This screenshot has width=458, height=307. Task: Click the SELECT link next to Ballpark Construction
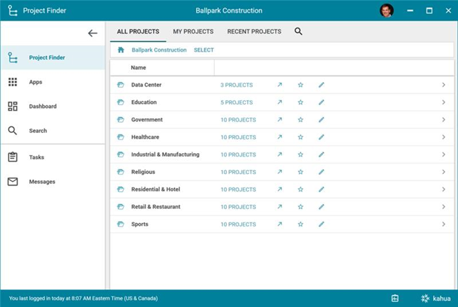(203, 50)
